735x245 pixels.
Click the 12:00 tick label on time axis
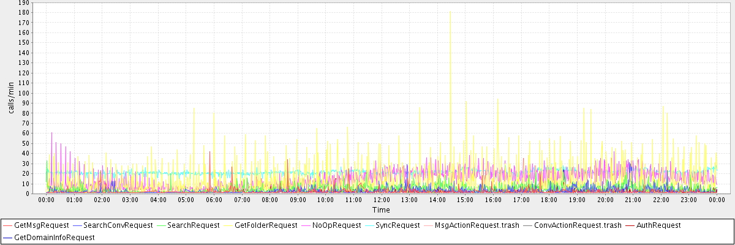[381, 200]
